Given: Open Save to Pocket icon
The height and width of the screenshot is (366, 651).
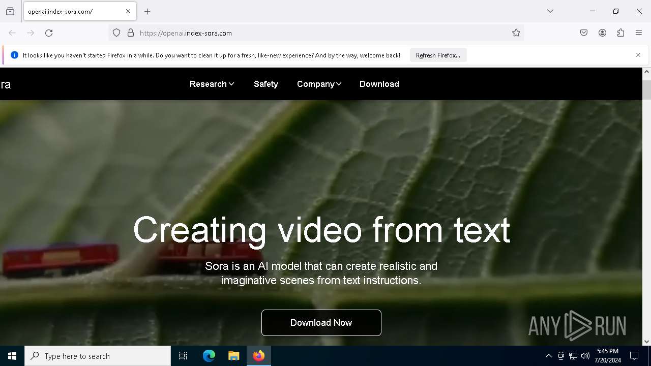Looking at the screenshot, I should pyautogui.click(x=584, y=33).
